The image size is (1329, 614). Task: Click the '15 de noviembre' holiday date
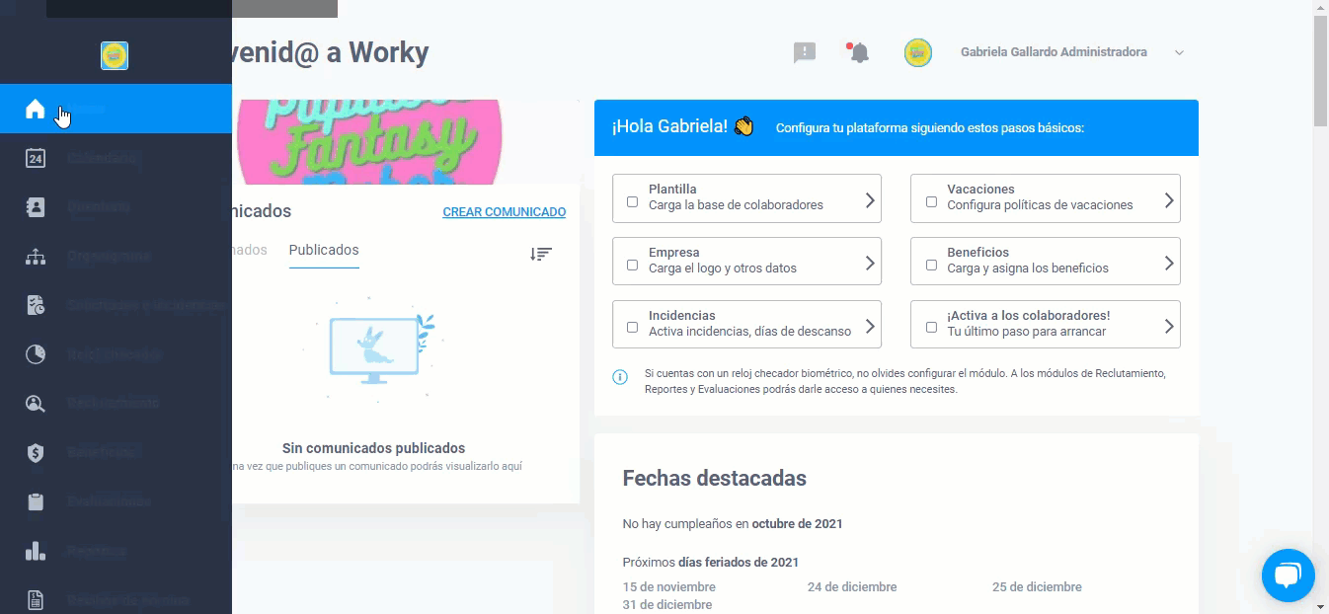(669, 587)
